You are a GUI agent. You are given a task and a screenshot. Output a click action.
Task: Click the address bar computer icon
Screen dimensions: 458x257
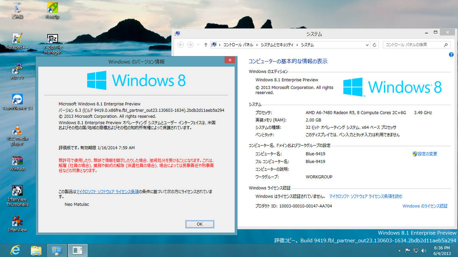214,44
